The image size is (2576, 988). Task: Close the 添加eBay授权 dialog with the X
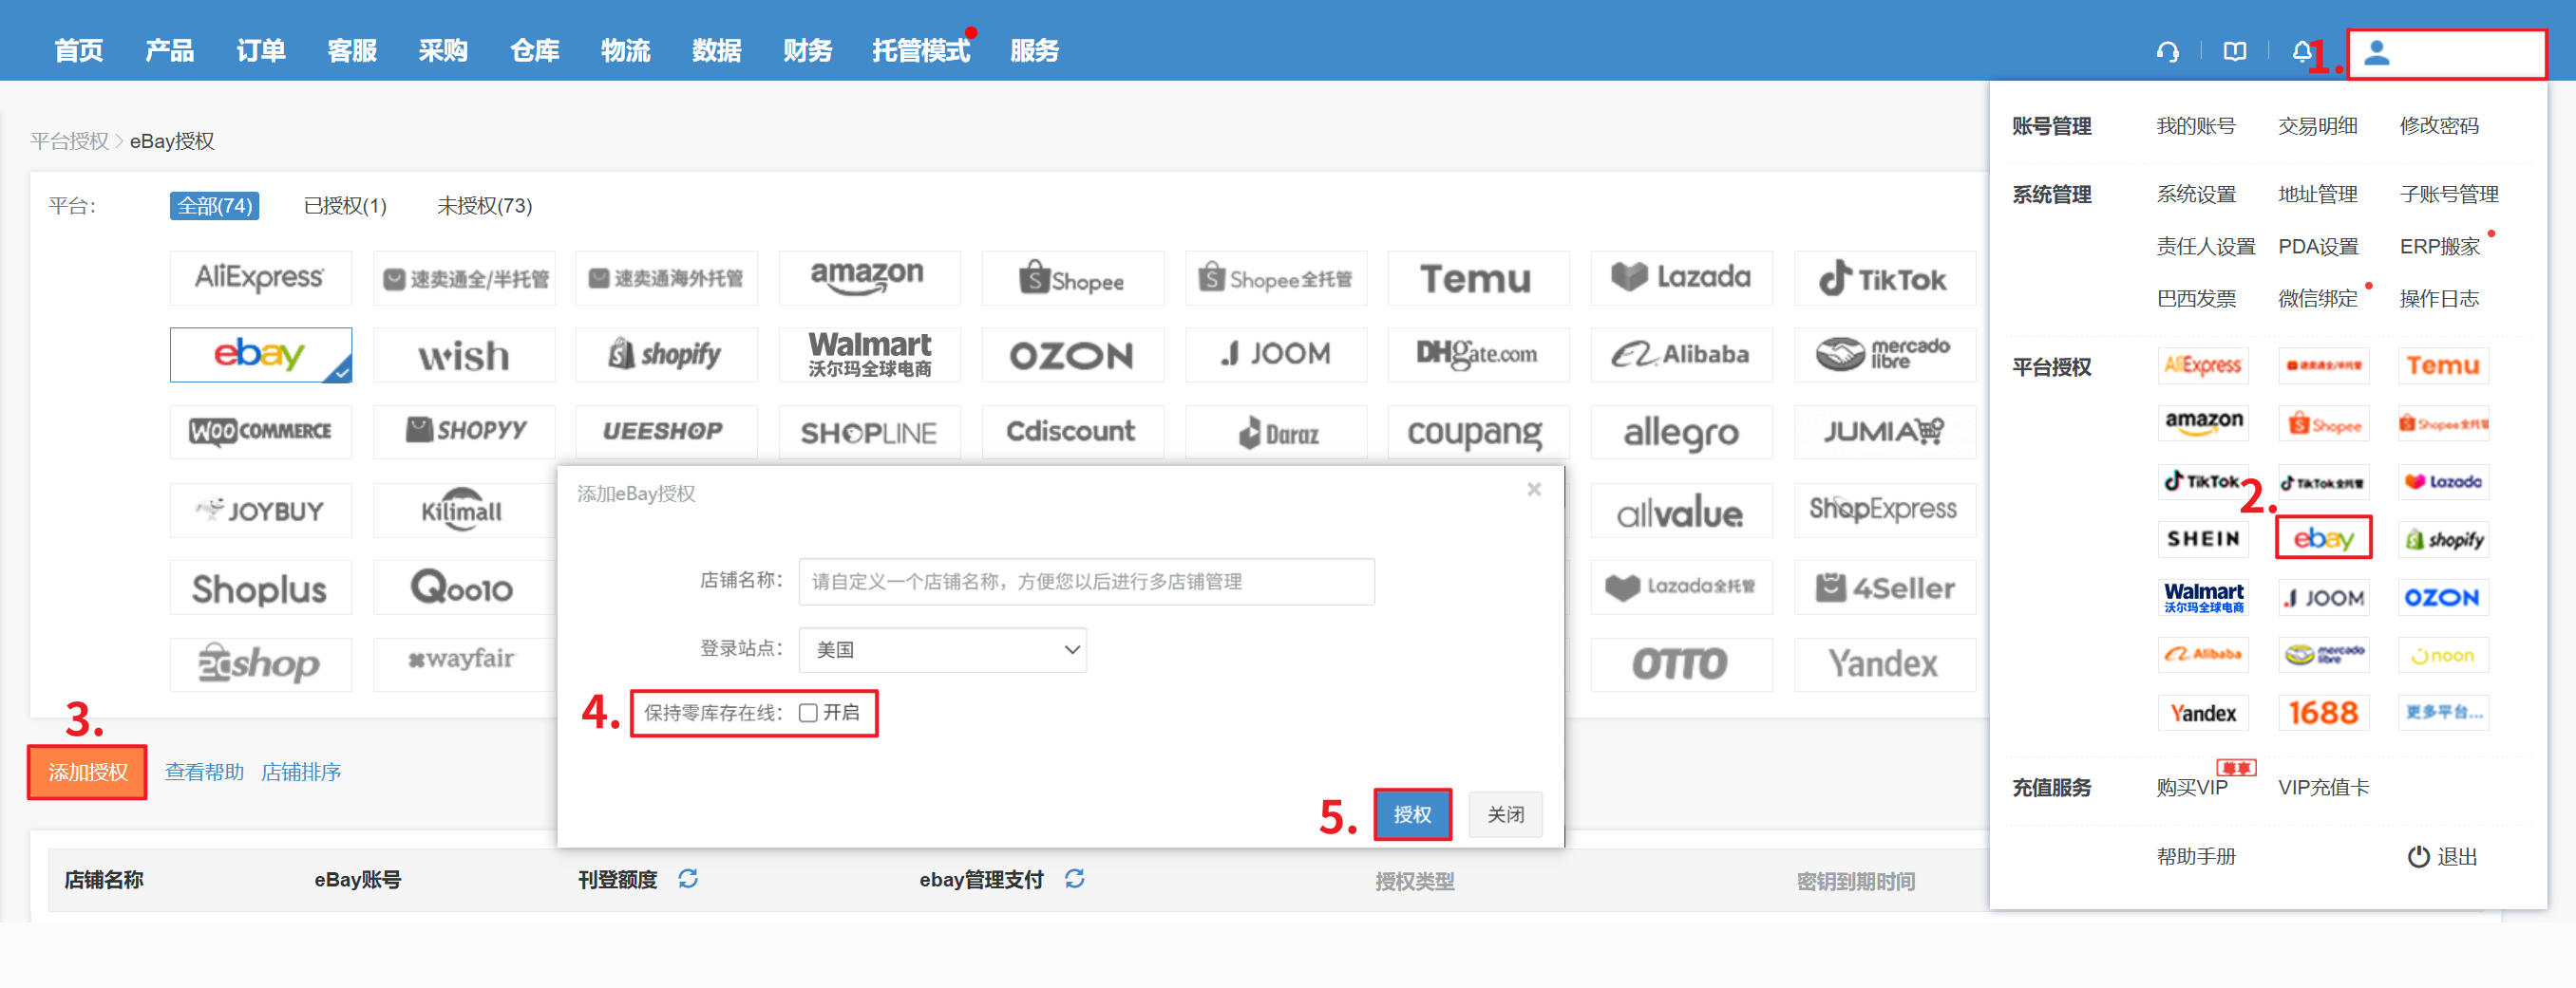pos(1534,490)
